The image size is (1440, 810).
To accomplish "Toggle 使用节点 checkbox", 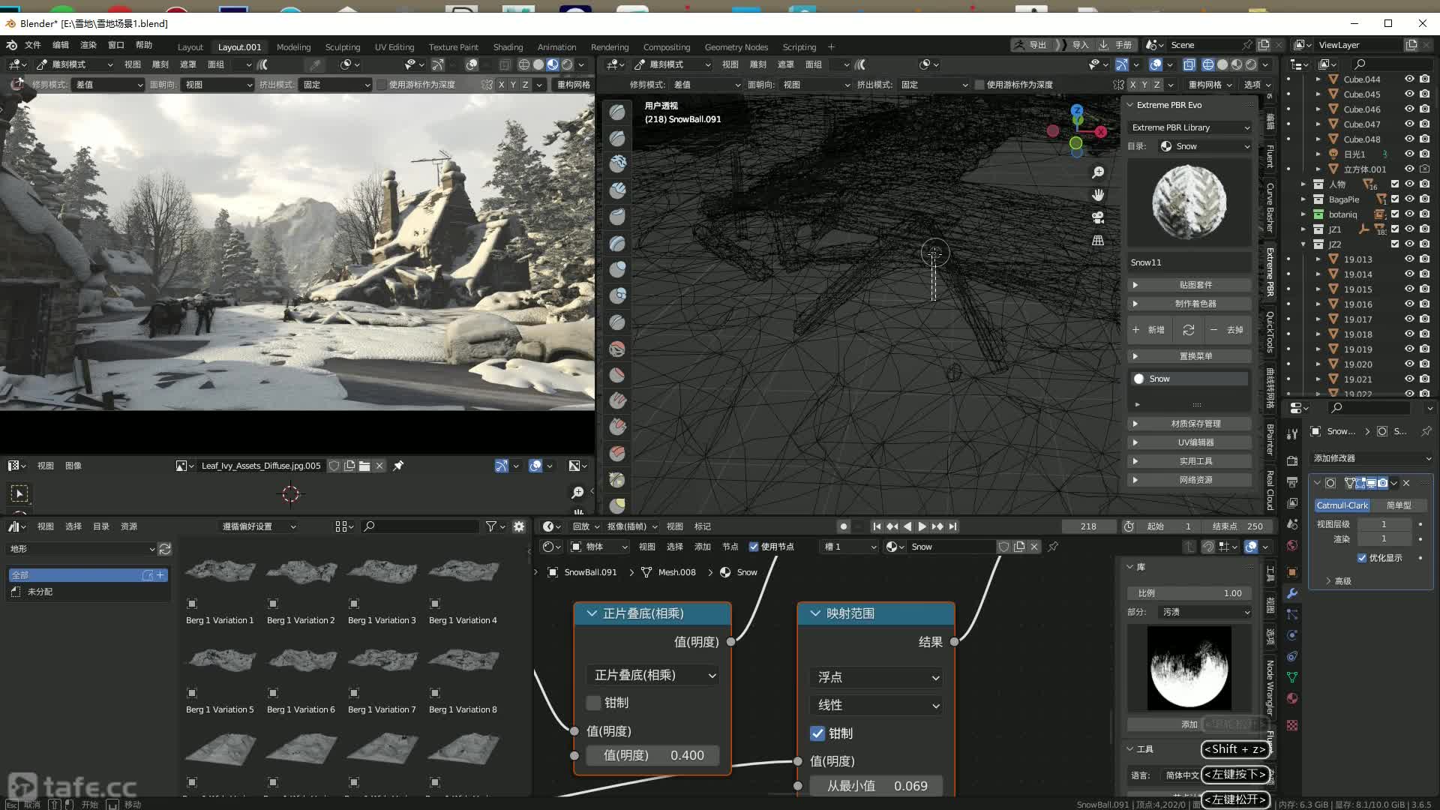I will tap(754, 547).
